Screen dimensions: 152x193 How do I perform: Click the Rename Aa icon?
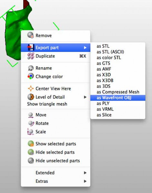(31, 68)
